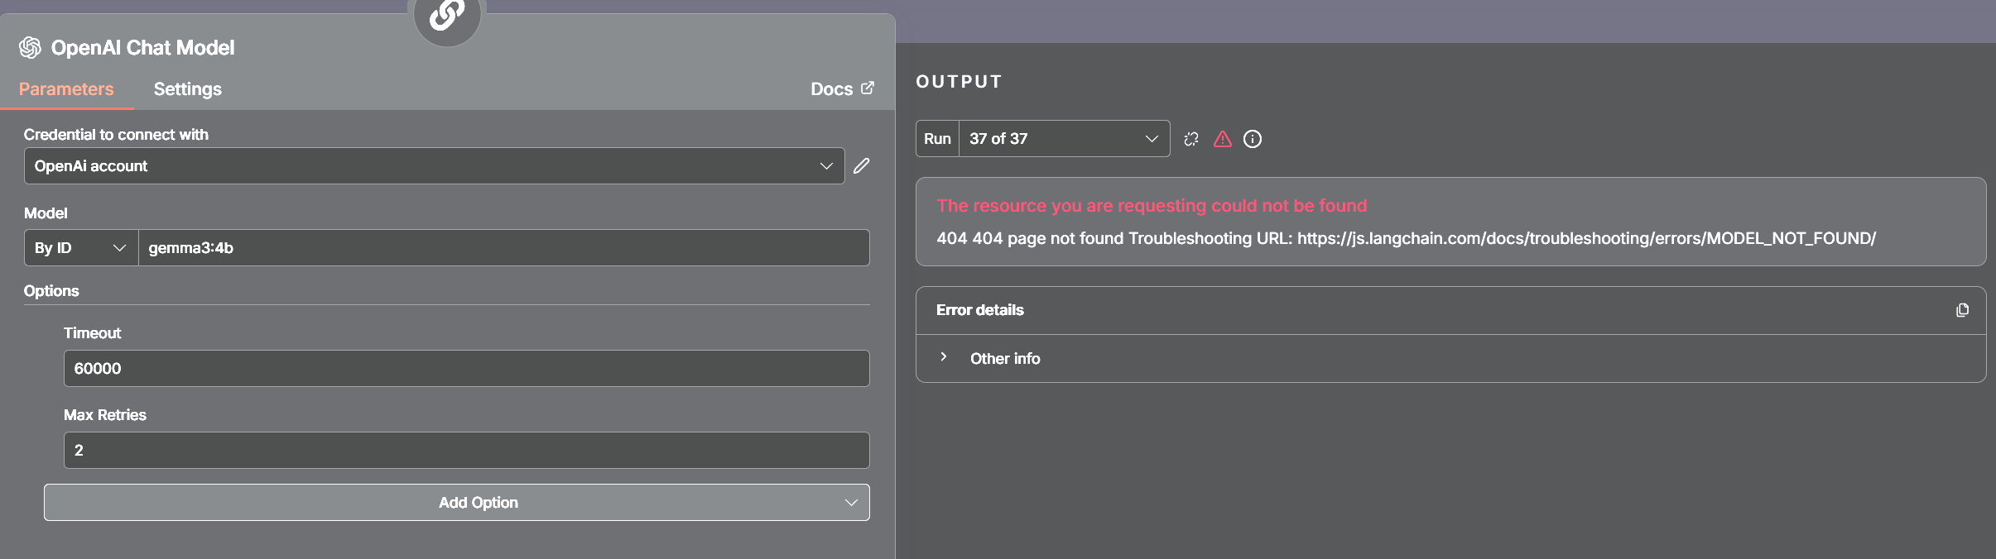The height and width of the screenshot is (559, 1996).
Task: Copy error details with the copy icon
Action: tap(1962, 310)
